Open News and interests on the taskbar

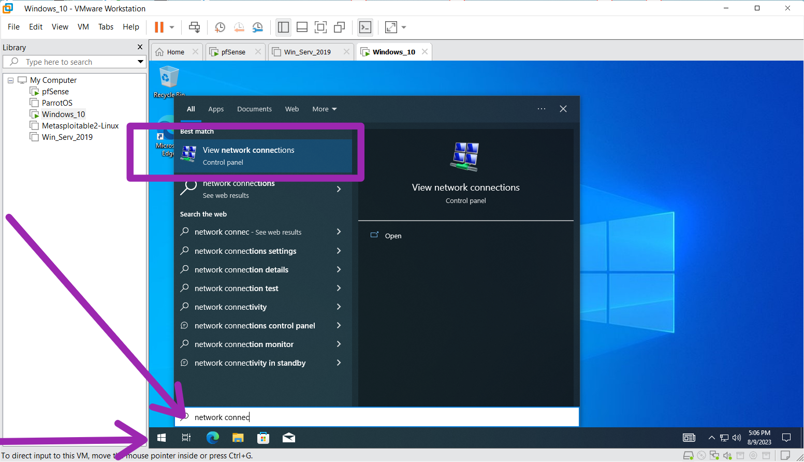pos(689,438)
